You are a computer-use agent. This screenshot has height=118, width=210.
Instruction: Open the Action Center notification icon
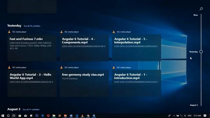click(x=205, y=116)
